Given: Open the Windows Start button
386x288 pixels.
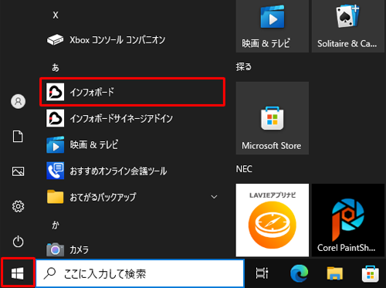Looking at the screenshot, I should click(x=18, y=273).
